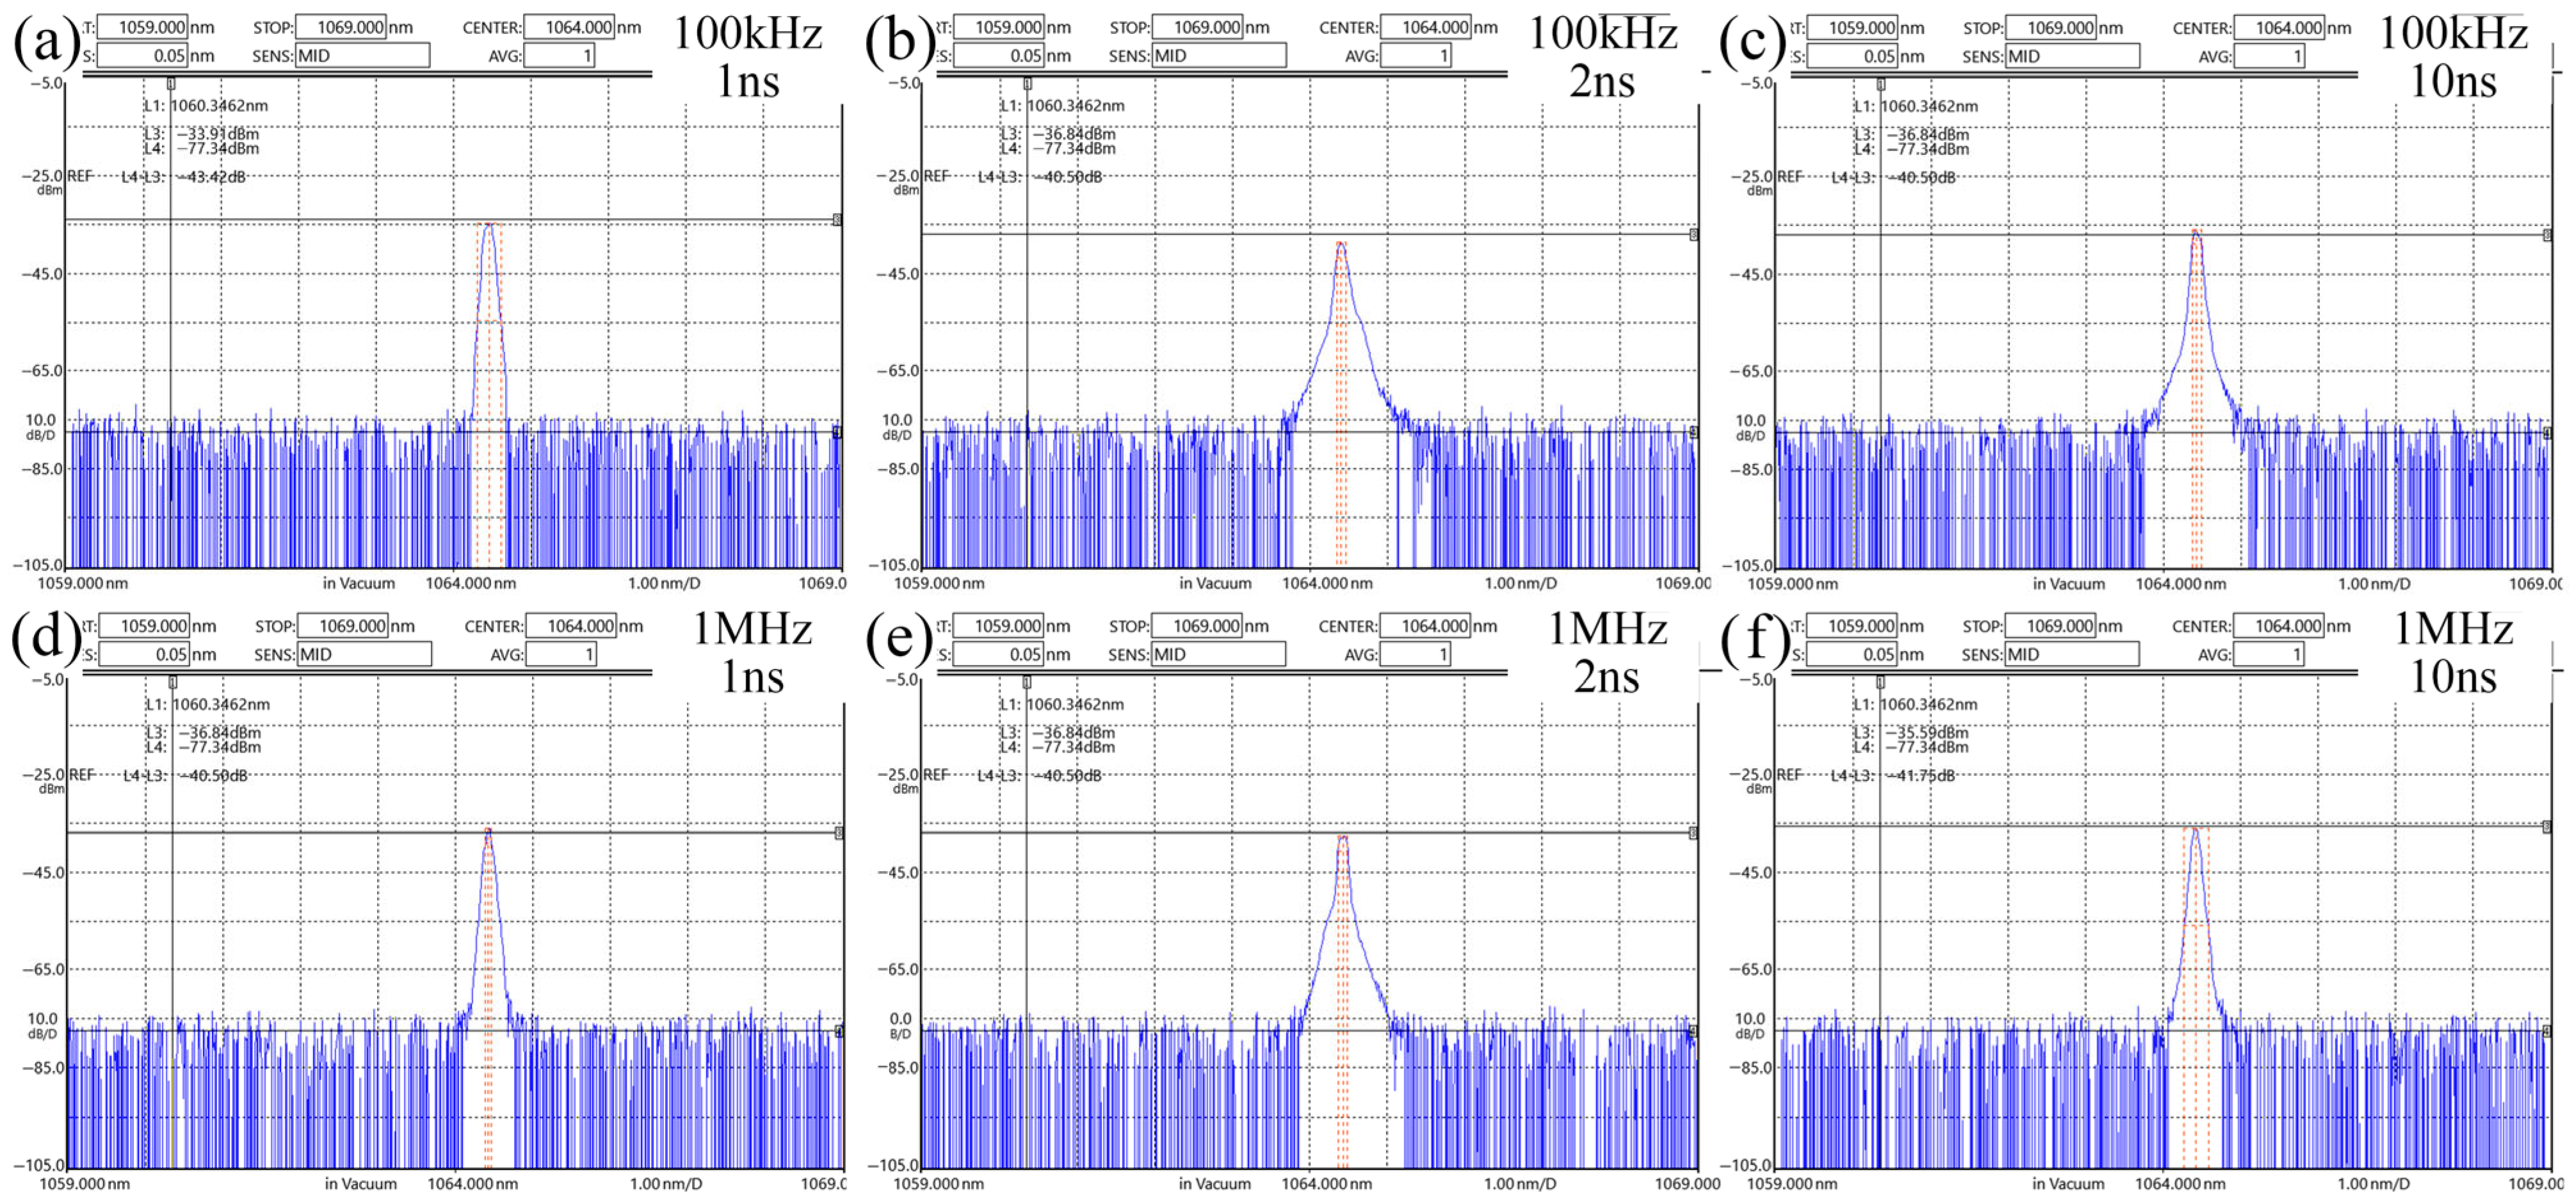Select the lower L4 line marker handle in panel (b)

pos(1693,432)
